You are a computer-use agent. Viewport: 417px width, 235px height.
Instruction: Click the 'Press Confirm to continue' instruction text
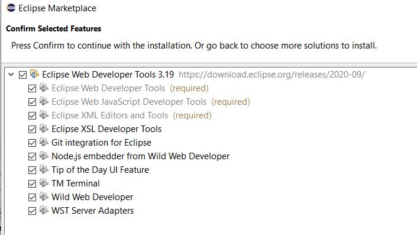(194, 46)
